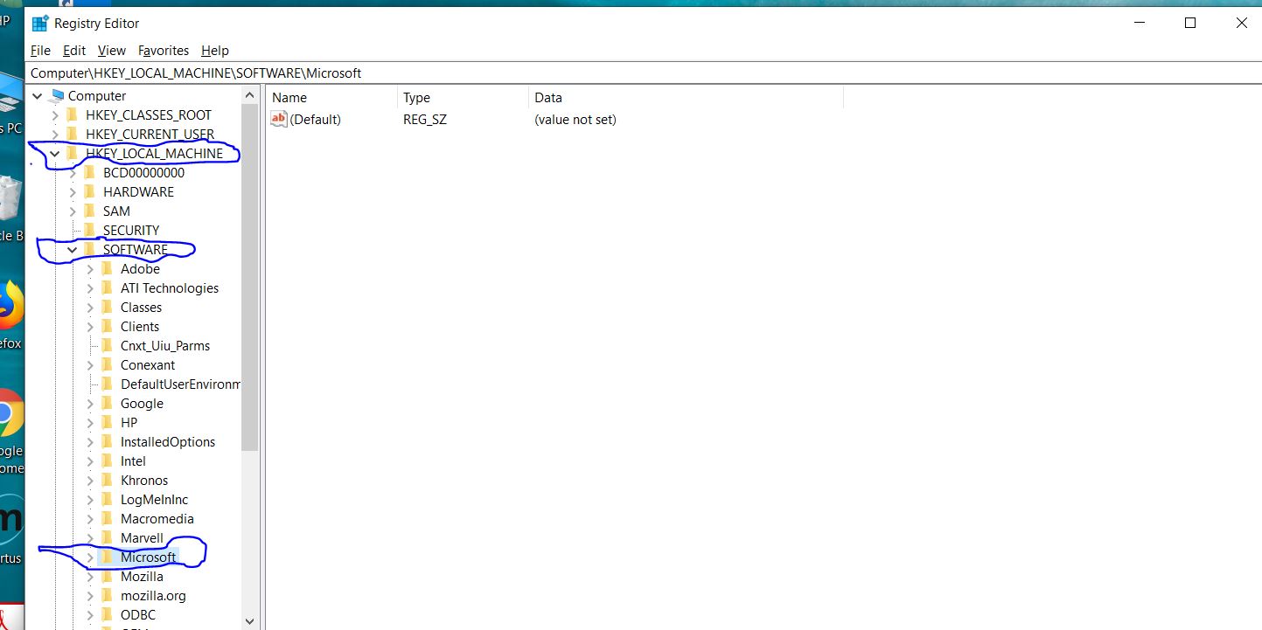Screen dimensions: 1262x630
Task: Collapse HKEY_LOCAL_MACHINE chevron
Action: click(55, 154)
